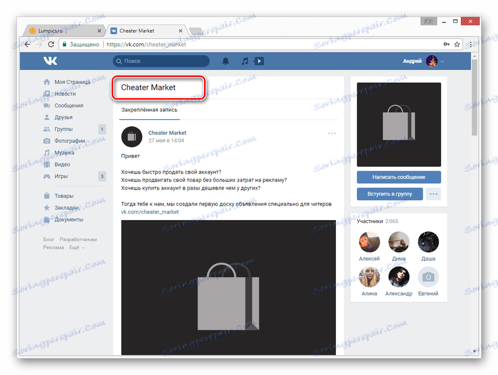Viewport: 498px width, 375px height.
Task: Click the Написать сообщение button
Action: pyautogui.click(x=399, y=177)
